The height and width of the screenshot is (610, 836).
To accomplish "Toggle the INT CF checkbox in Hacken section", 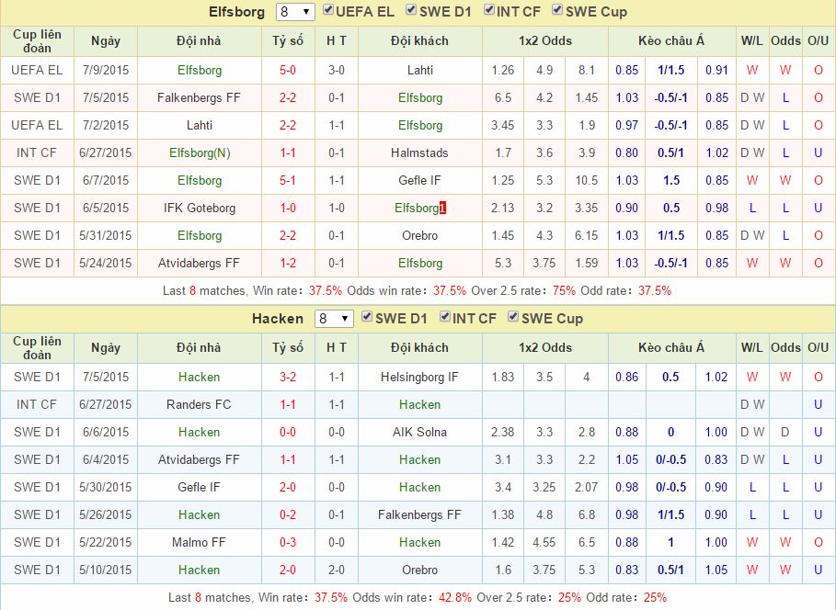I will tap(444, 317).
